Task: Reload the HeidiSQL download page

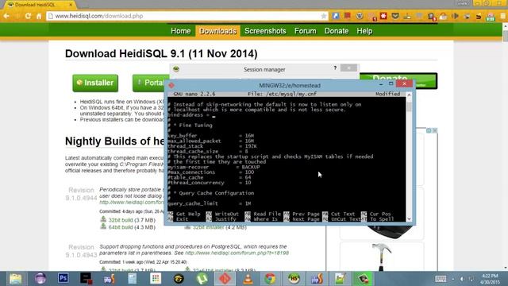Action: tap(29, 16)
